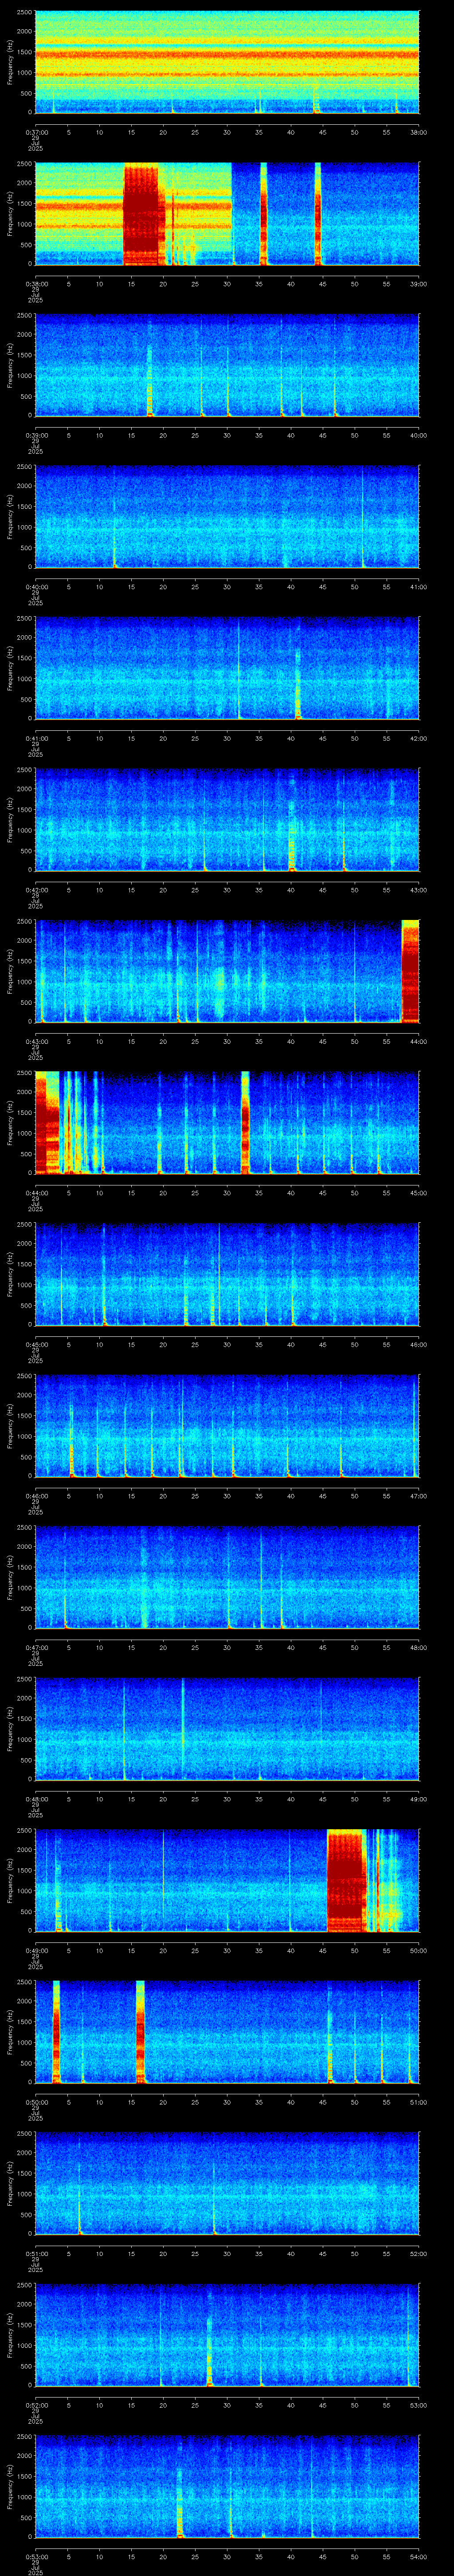This screenshot has height=2576, width=454.
Task: Select the spectrogram panel starting at 0:40:00
Action: tap(227, 517)
